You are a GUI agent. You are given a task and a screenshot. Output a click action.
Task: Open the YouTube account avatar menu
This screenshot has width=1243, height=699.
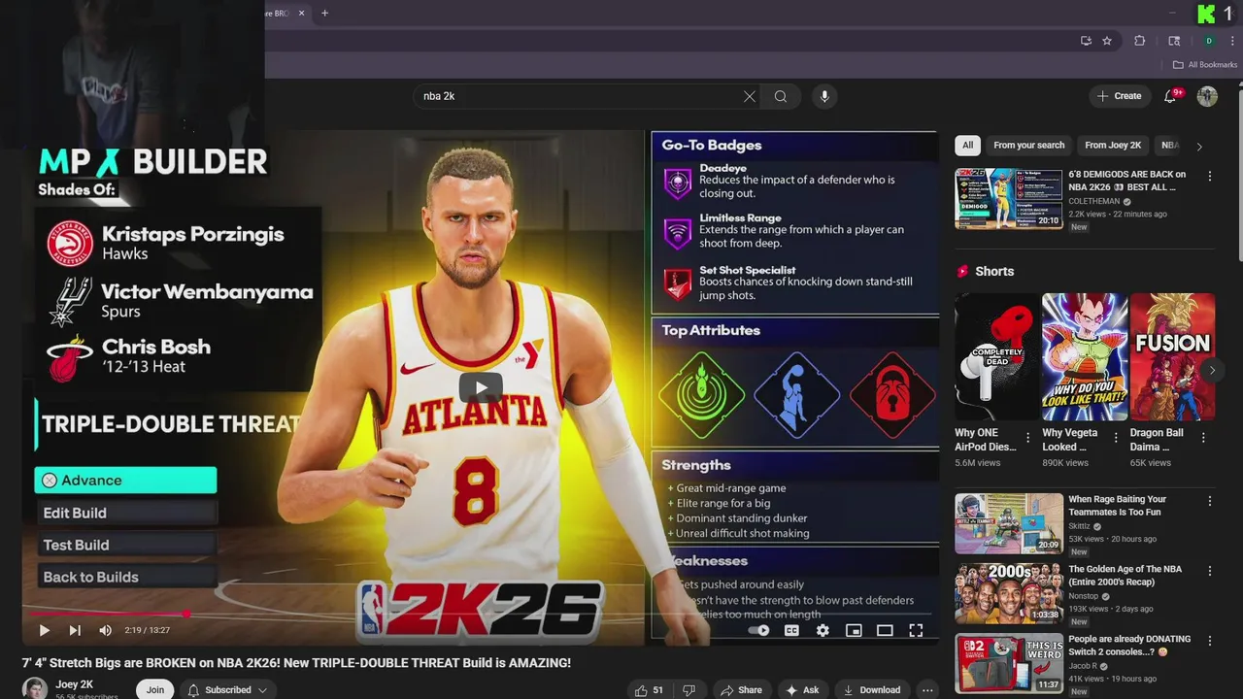pyautogui.click(x=1207, y=96)
